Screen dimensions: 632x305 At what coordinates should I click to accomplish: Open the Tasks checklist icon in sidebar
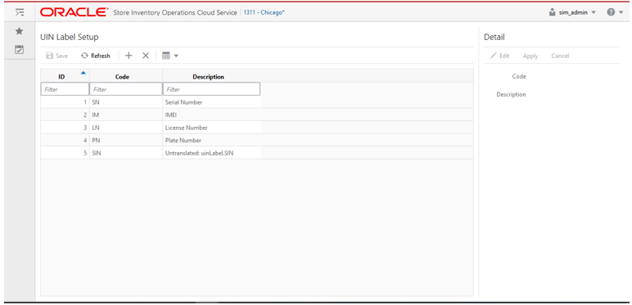19,50
